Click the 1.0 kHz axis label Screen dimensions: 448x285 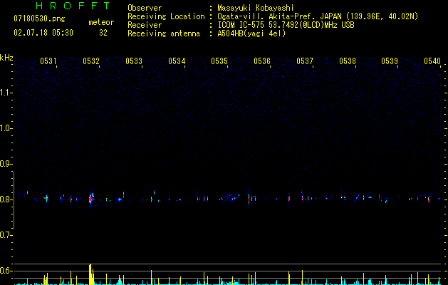6,128
